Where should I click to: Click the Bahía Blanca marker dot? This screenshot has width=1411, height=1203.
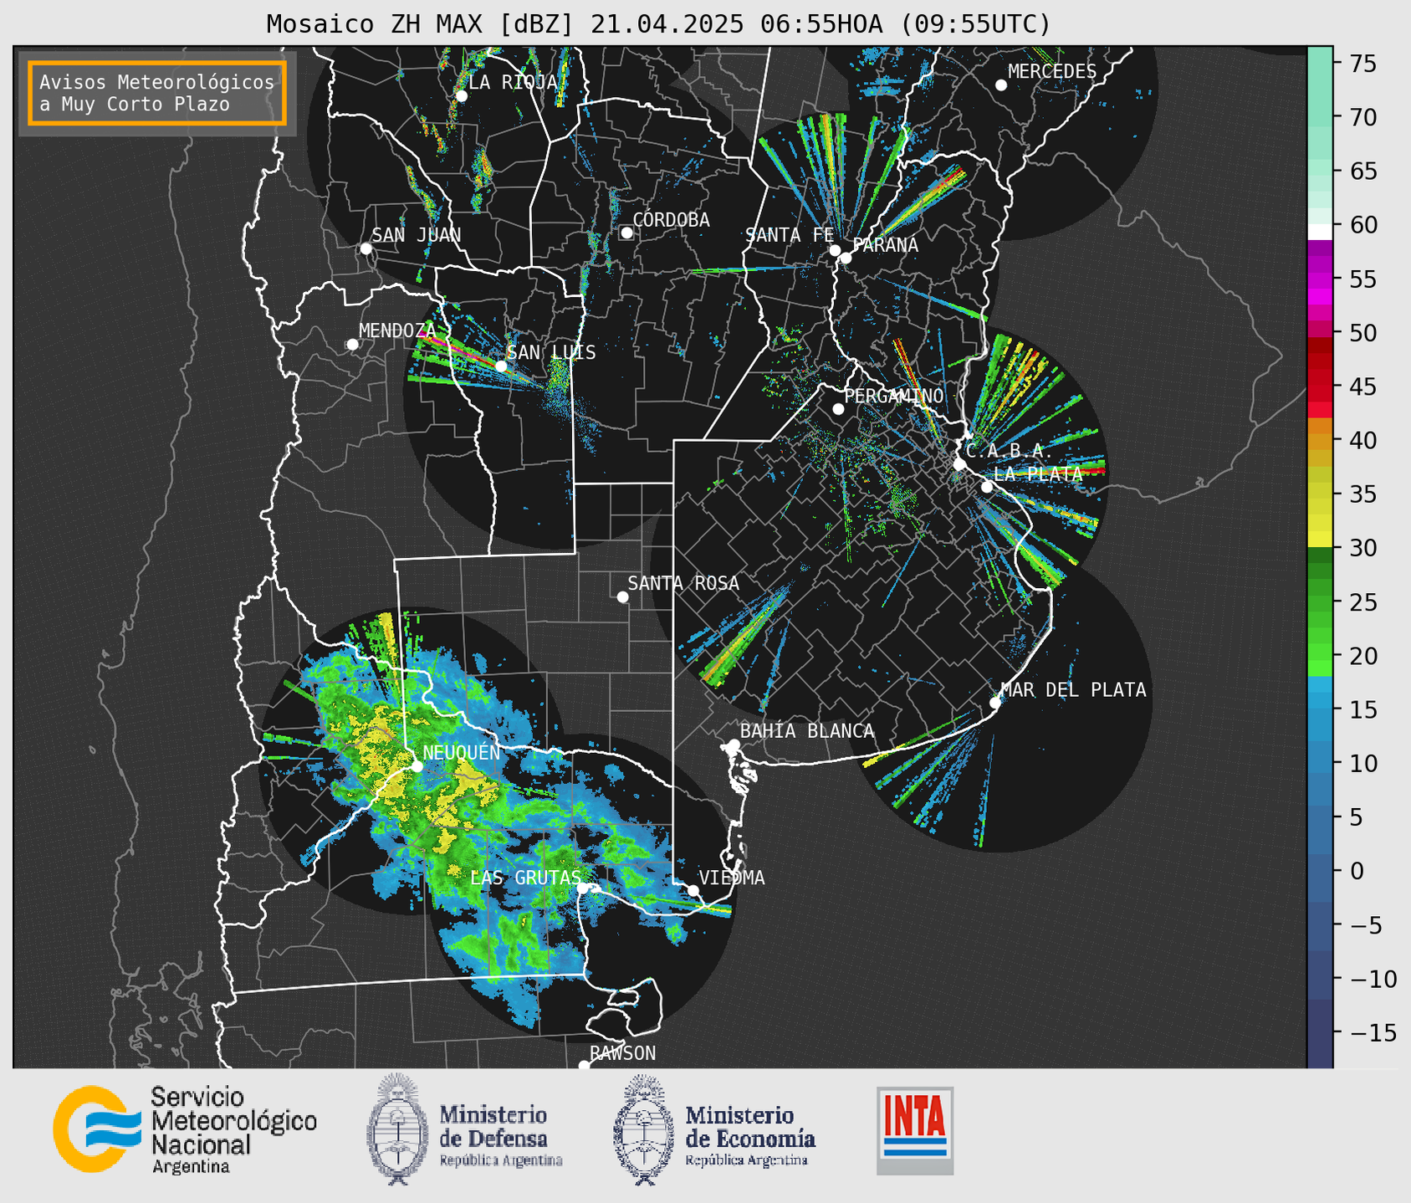point(734,745)
